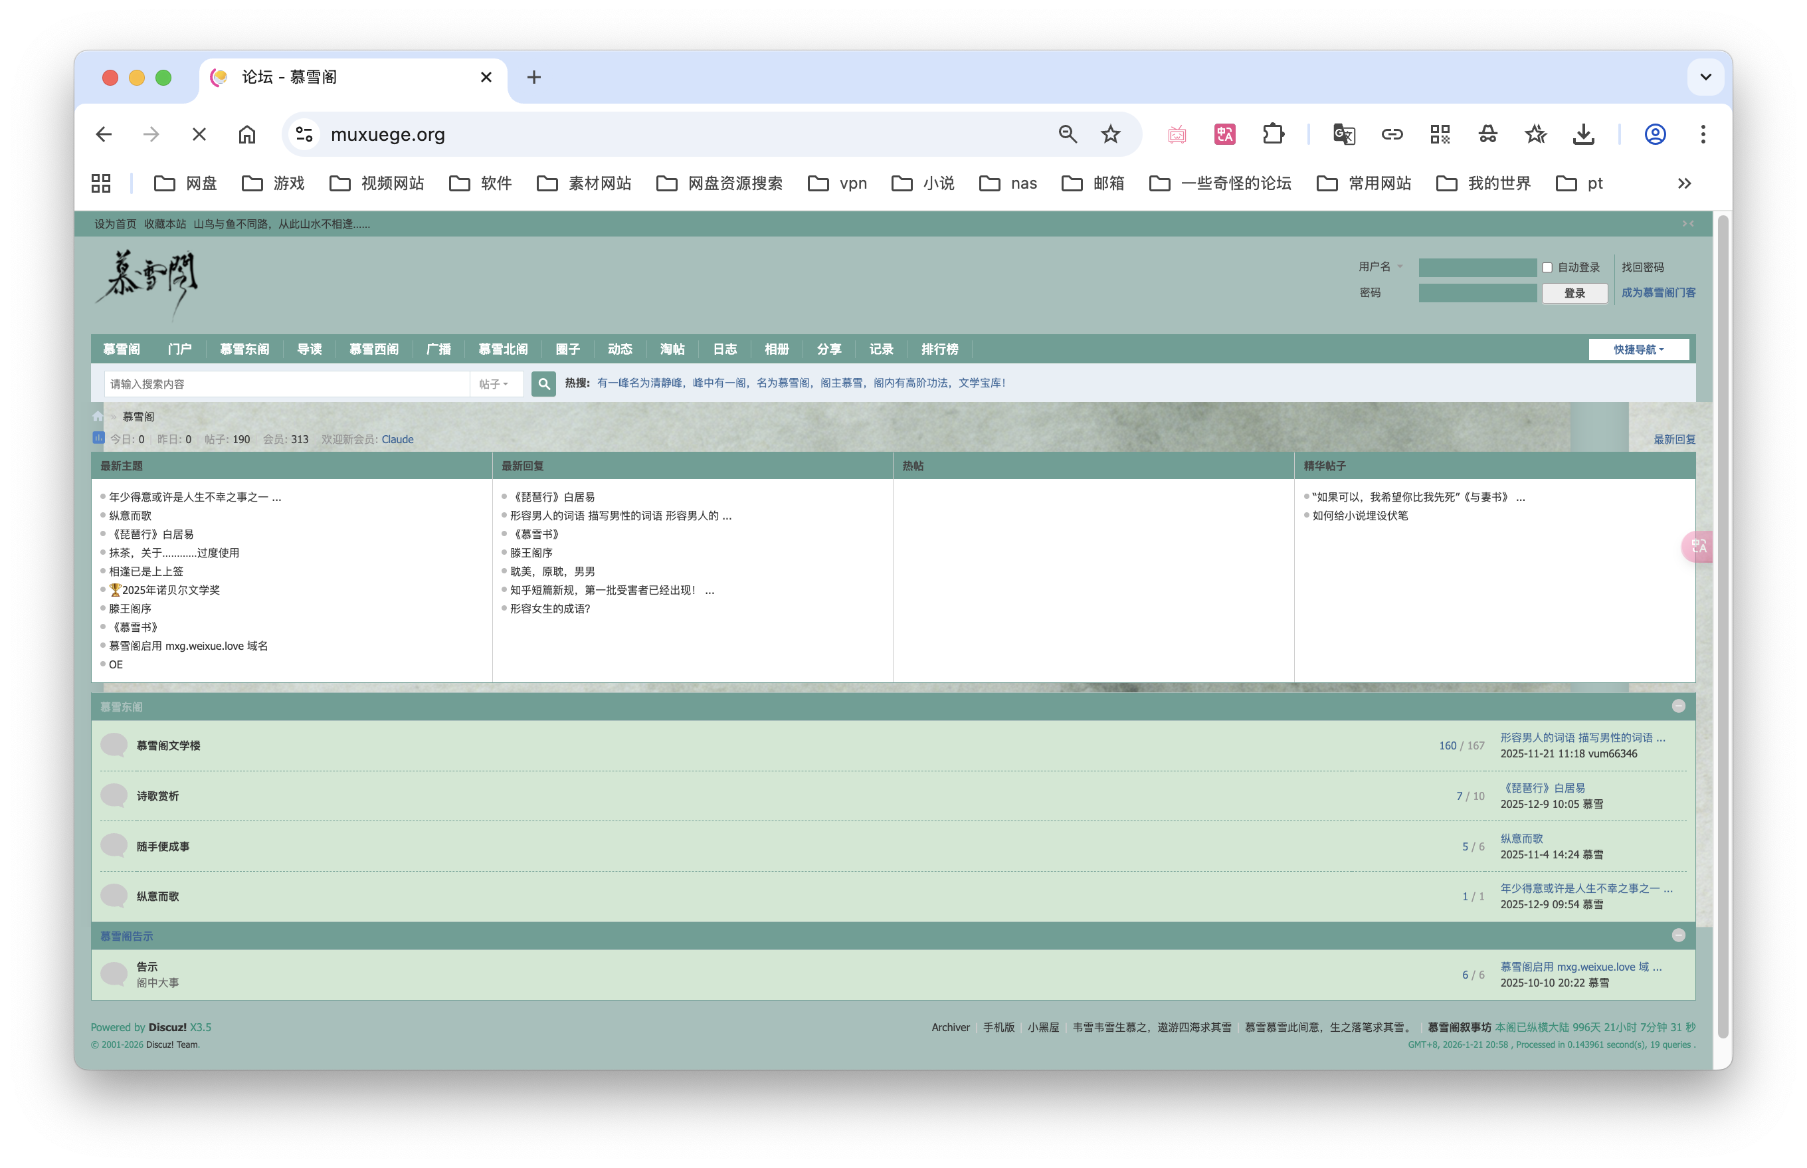The image size is (1807, 1168).
Task: Collapse the 慕雪东阁 forum section
Action: [x=1678, y=706]
